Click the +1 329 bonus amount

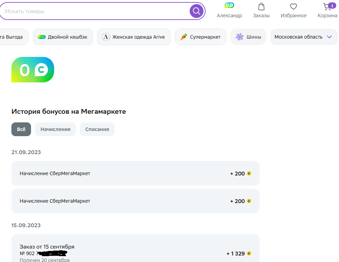tap(236, 254)
